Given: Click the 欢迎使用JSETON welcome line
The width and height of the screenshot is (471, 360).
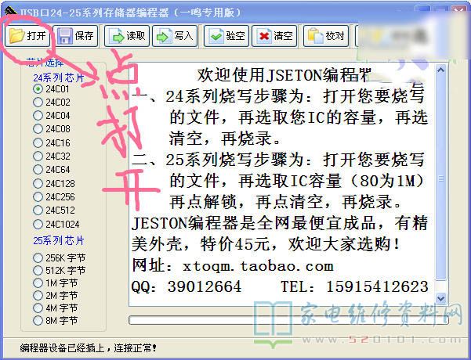Looking at the screenshot, I should click(x=284, y=75).
